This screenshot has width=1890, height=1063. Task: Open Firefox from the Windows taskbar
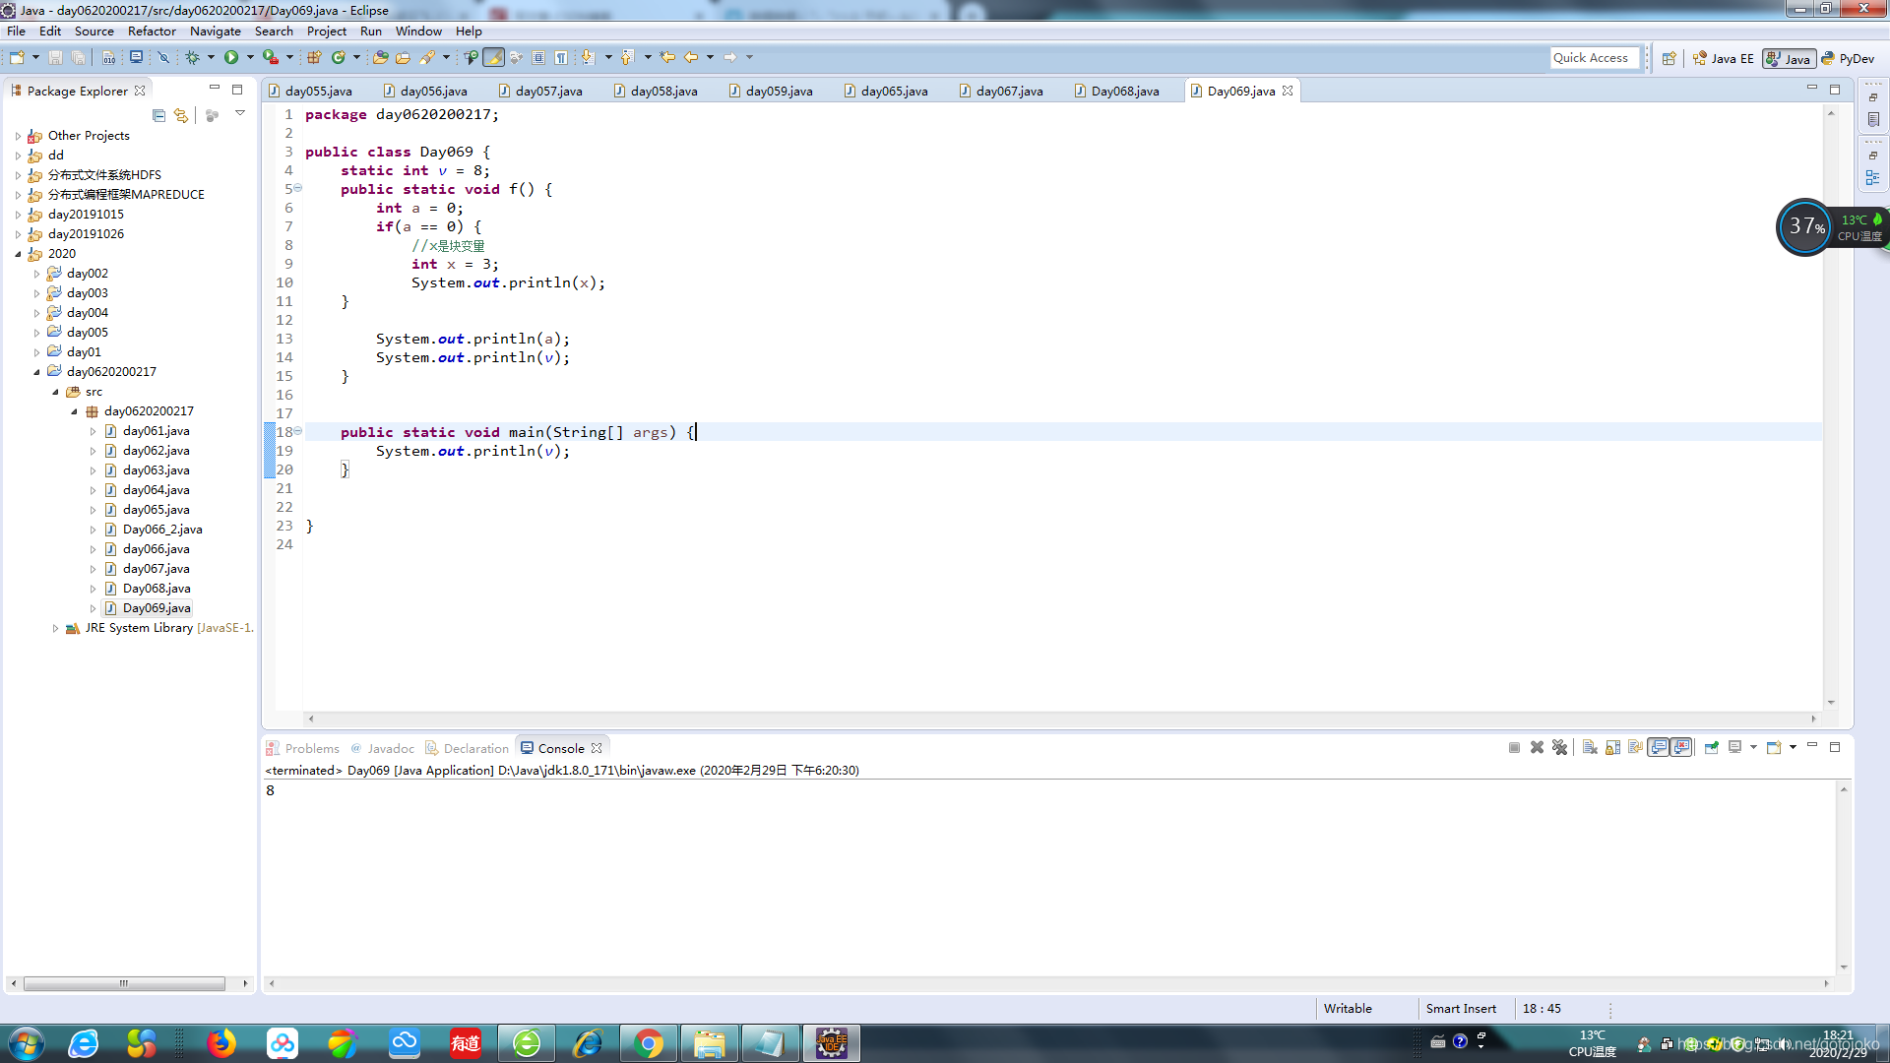(x=221, y=1043)
